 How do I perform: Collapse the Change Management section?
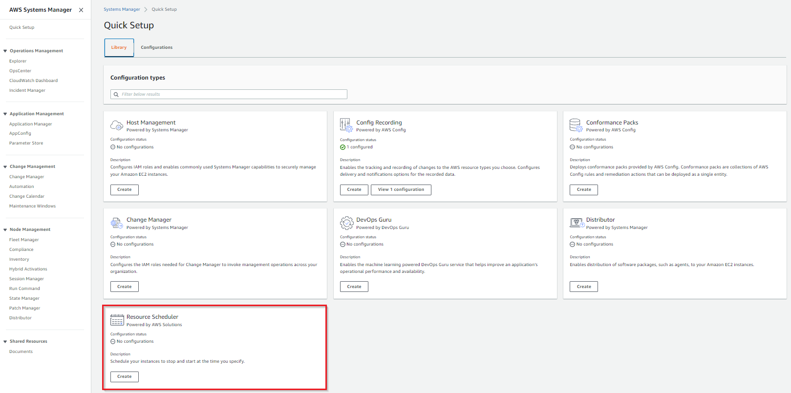coord(5,166)
